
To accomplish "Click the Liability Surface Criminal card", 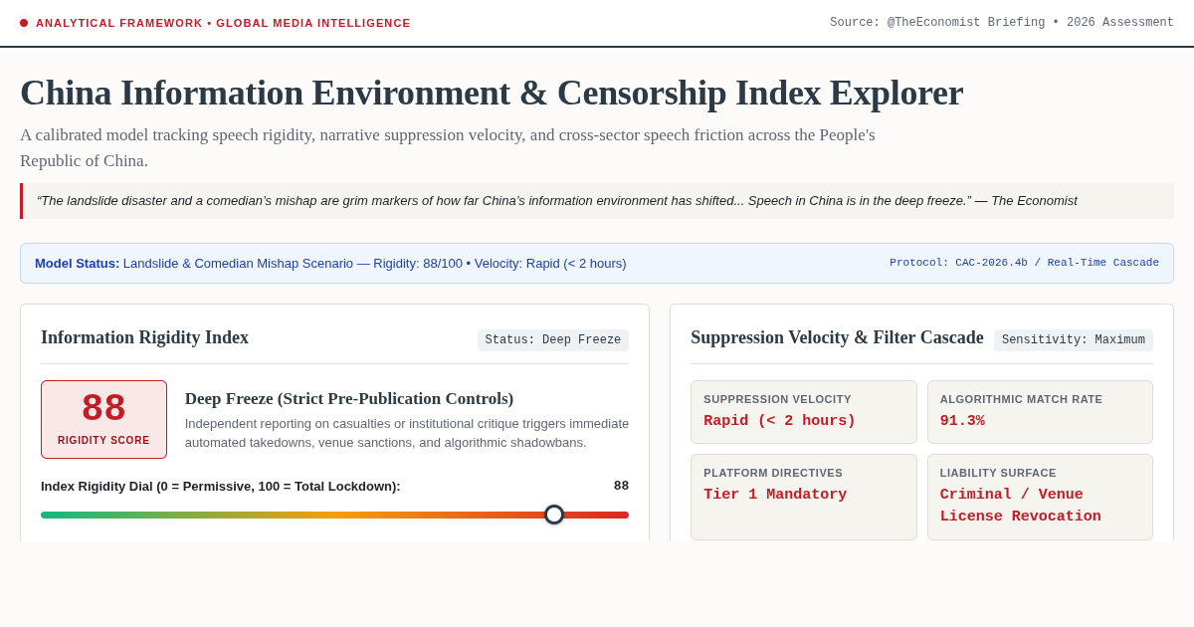I will click(1040, 497).
